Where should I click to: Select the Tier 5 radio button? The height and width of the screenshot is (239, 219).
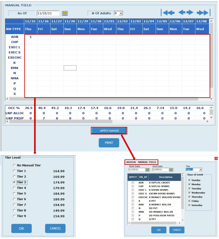[14, 193]
